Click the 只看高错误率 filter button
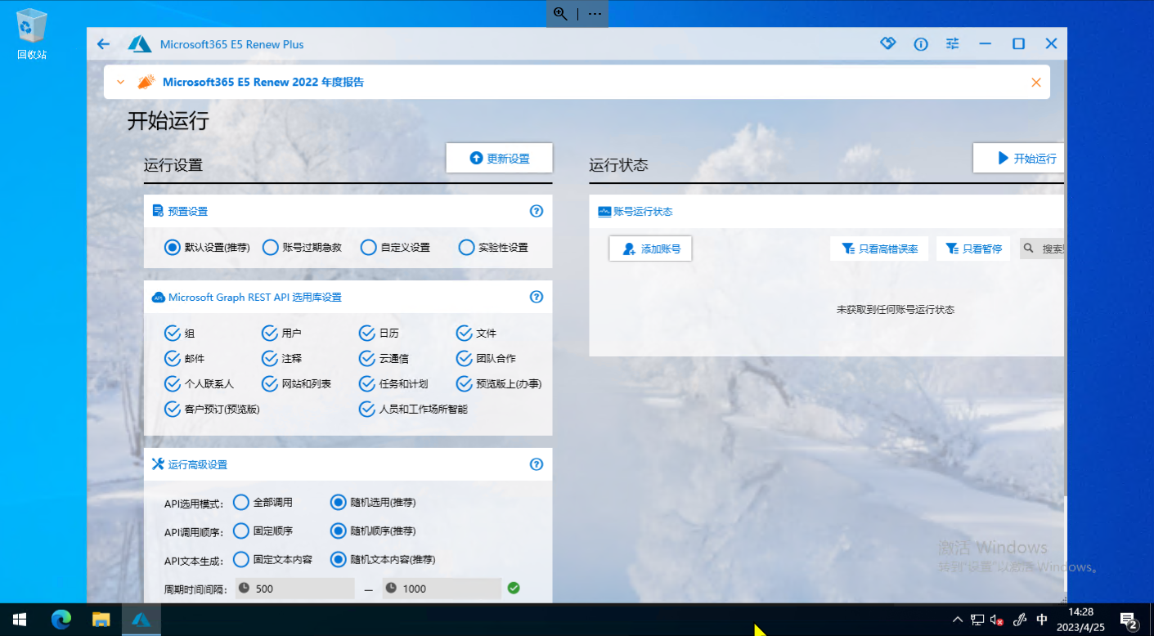 pyautogui.click(x=879, y=249)
